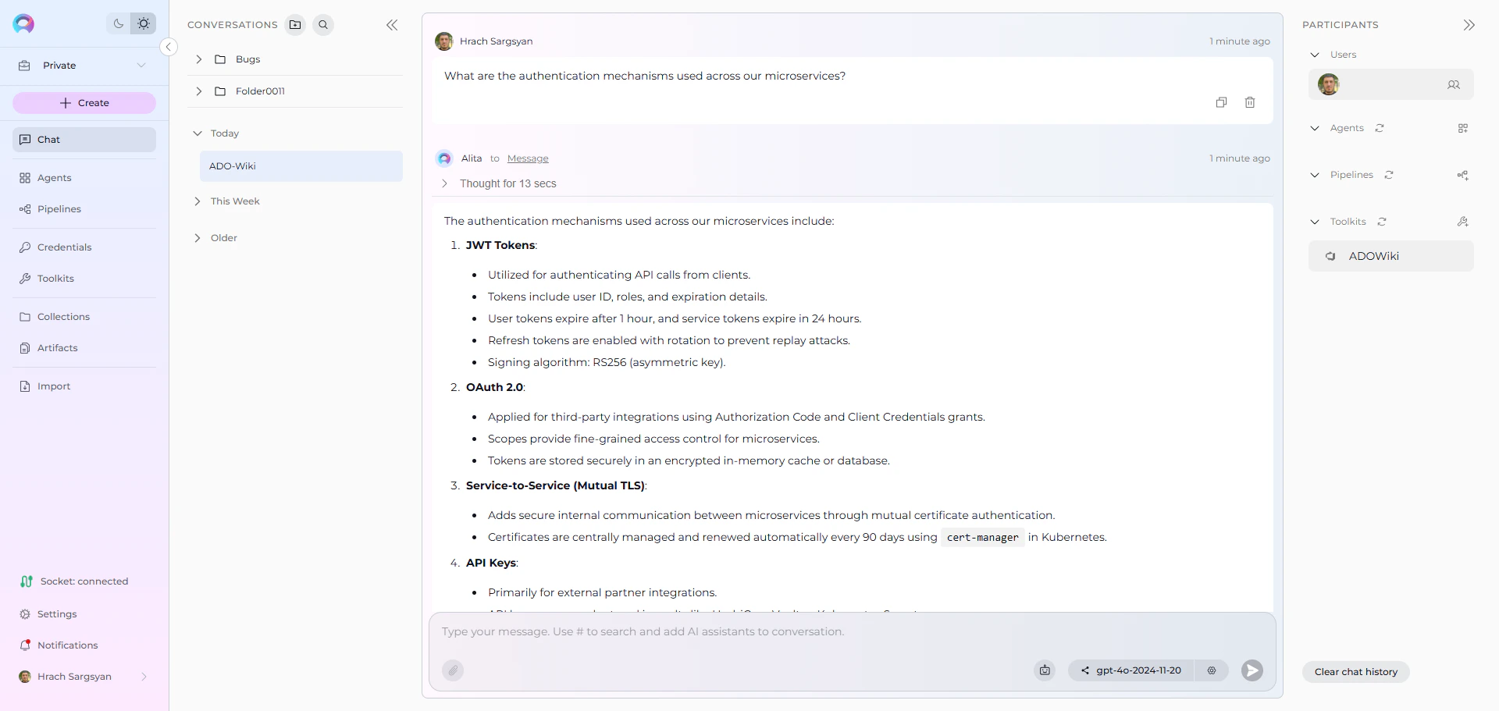Refresh the Toolkits participant list
The height and width of the screenshot is (711, 1499).
pos(1382,222)
